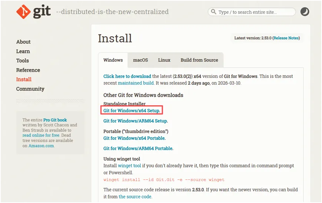Screen dimensions: 322x203
Task: Focus the site search field
Action: click(x=252, y=12)
